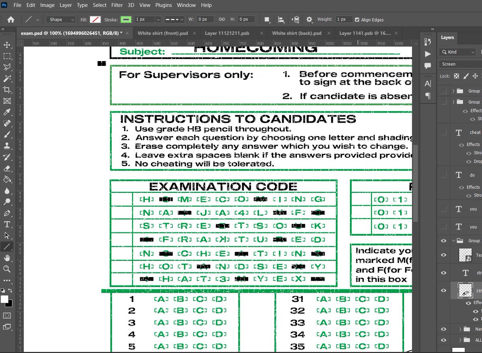482x353 pixels.
Task: Uncheck the Align Edges checkbox
Action: click(x=357, y=20)
